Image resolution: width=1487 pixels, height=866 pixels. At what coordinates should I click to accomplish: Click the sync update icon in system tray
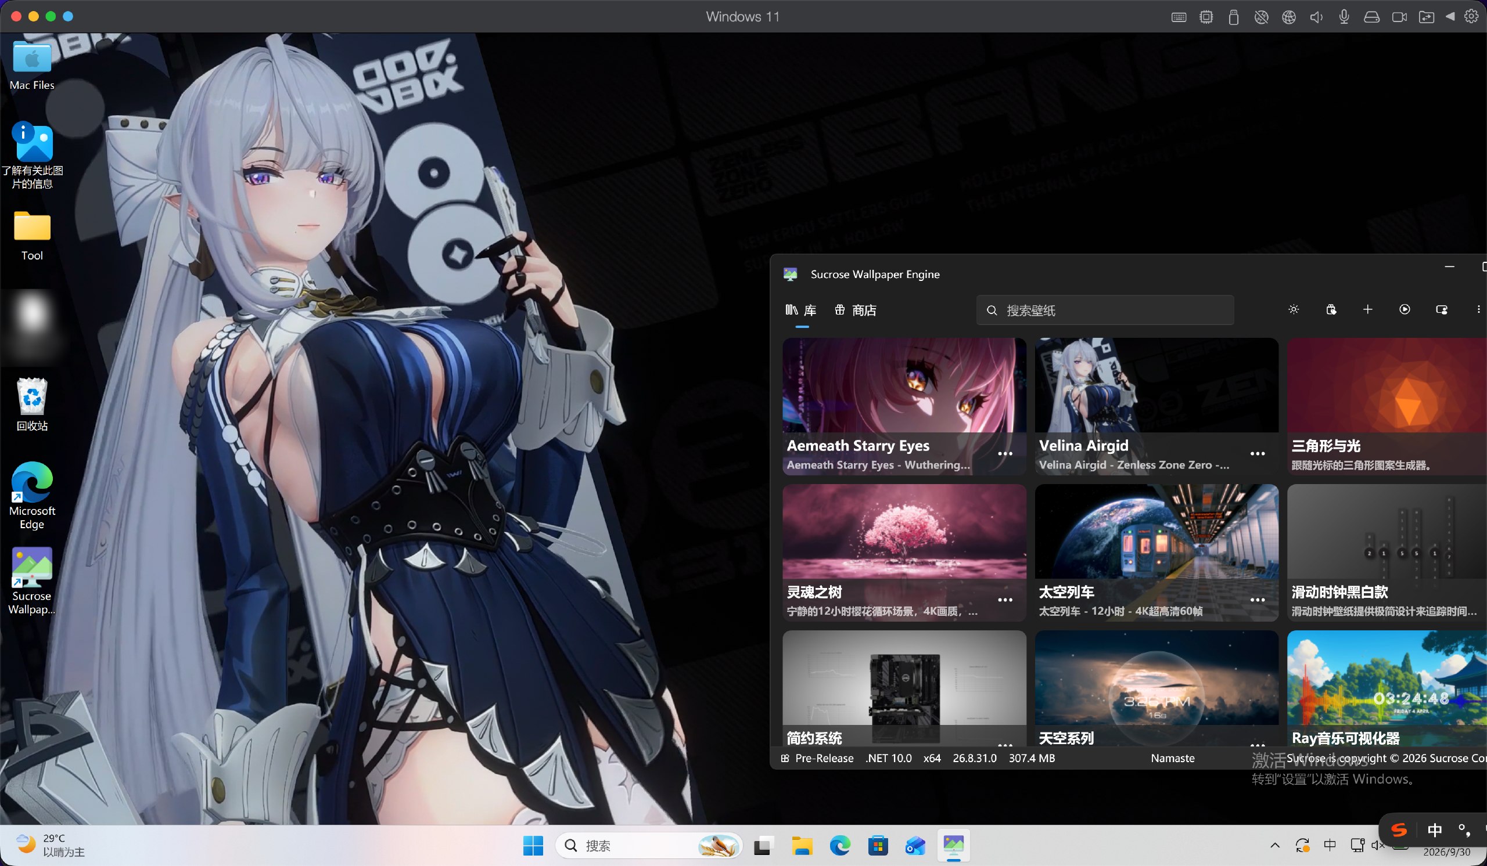coord(1303,845)
